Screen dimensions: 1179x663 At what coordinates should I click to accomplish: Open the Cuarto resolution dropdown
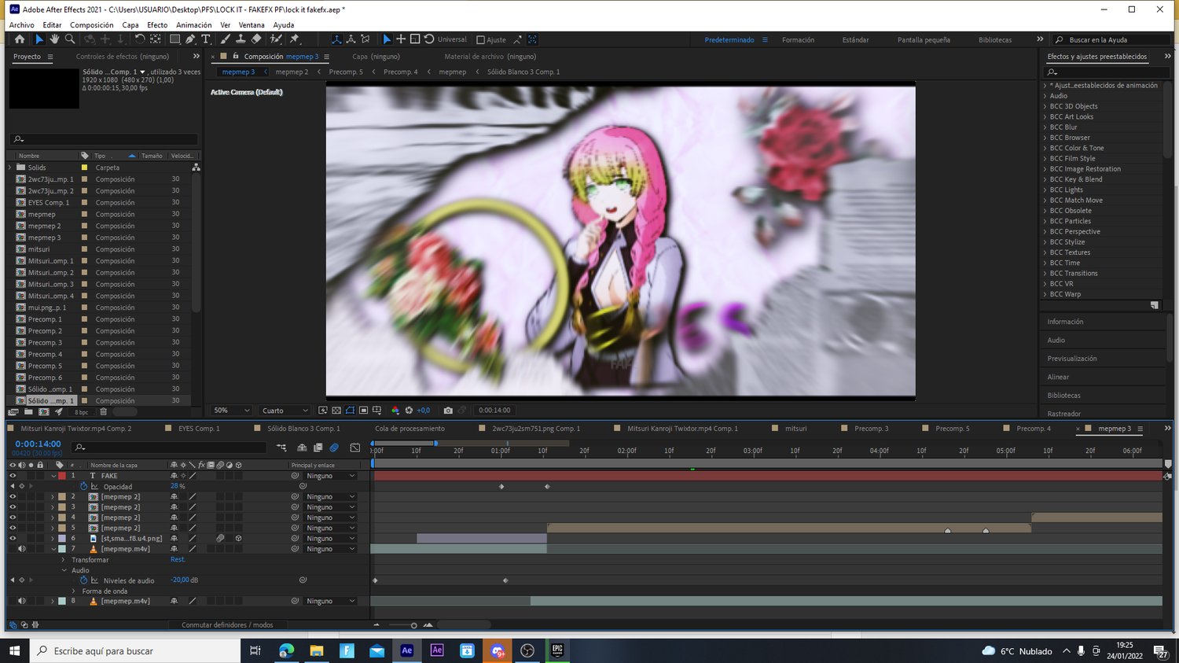[x=285, y=411]
